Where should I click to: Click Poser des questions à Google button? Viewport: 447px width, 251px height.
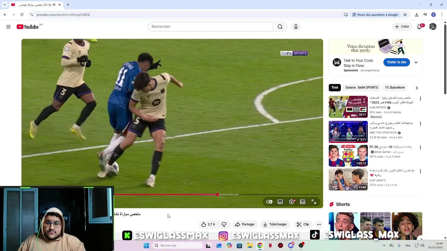coord(375,15)
